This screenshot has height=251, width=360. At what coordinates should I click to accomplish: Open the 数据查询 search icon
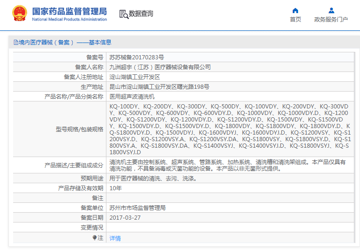click(124, 14)
